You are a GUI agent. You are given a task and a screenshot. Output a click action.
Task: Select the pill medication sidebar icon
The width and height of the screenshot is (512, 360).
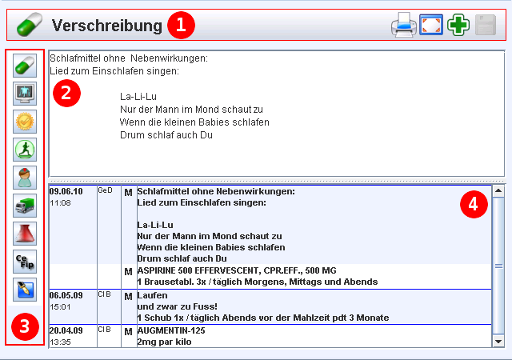click(x=25, y=66)
